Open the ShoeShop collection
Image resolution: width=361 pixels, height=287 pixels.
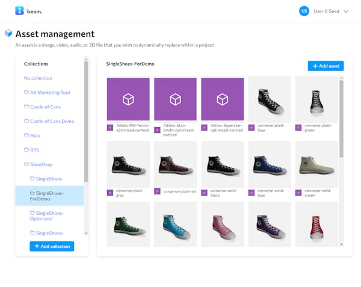[39, 164]
